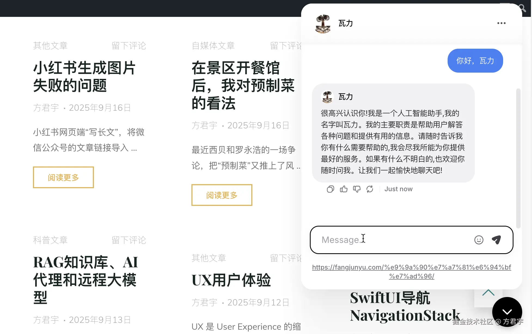Give a thumbs down to the AI reply
This screenshot has height=334, width=532.
point(357,189)
